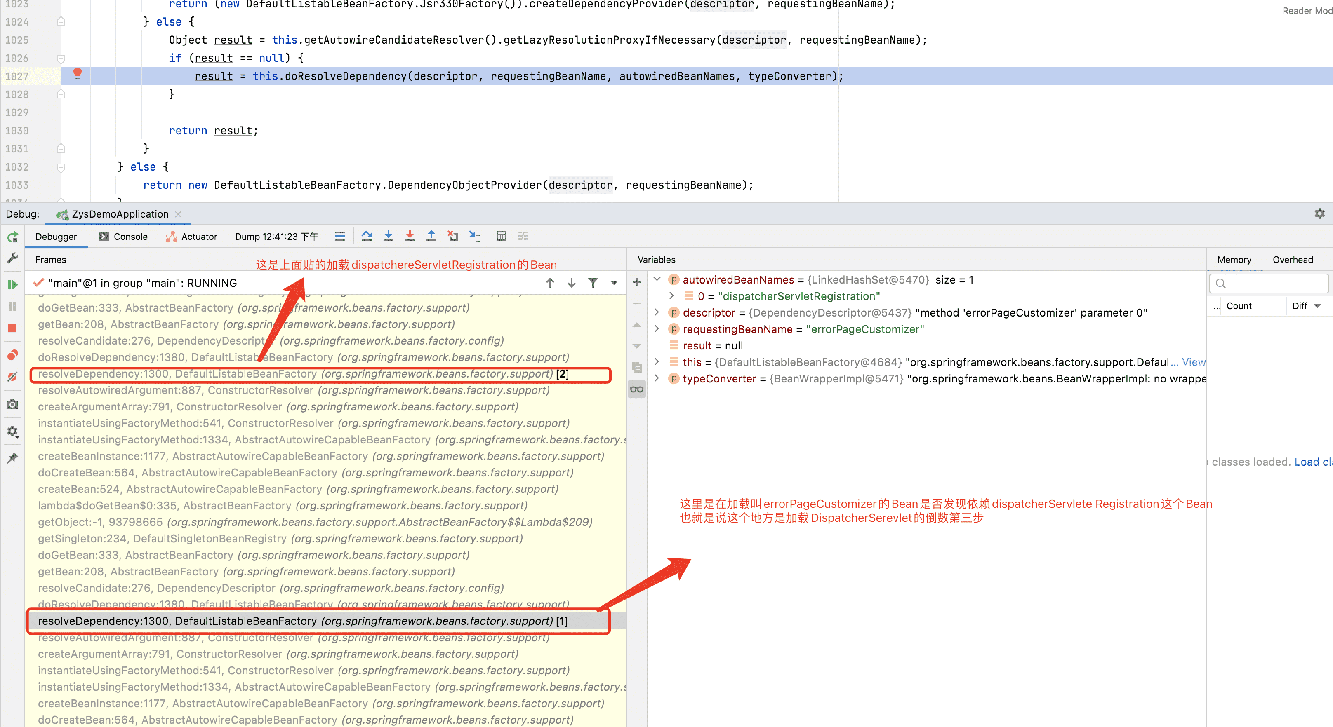
Task: Click the Drop Frame icon
Action: (x=453, y=236)
